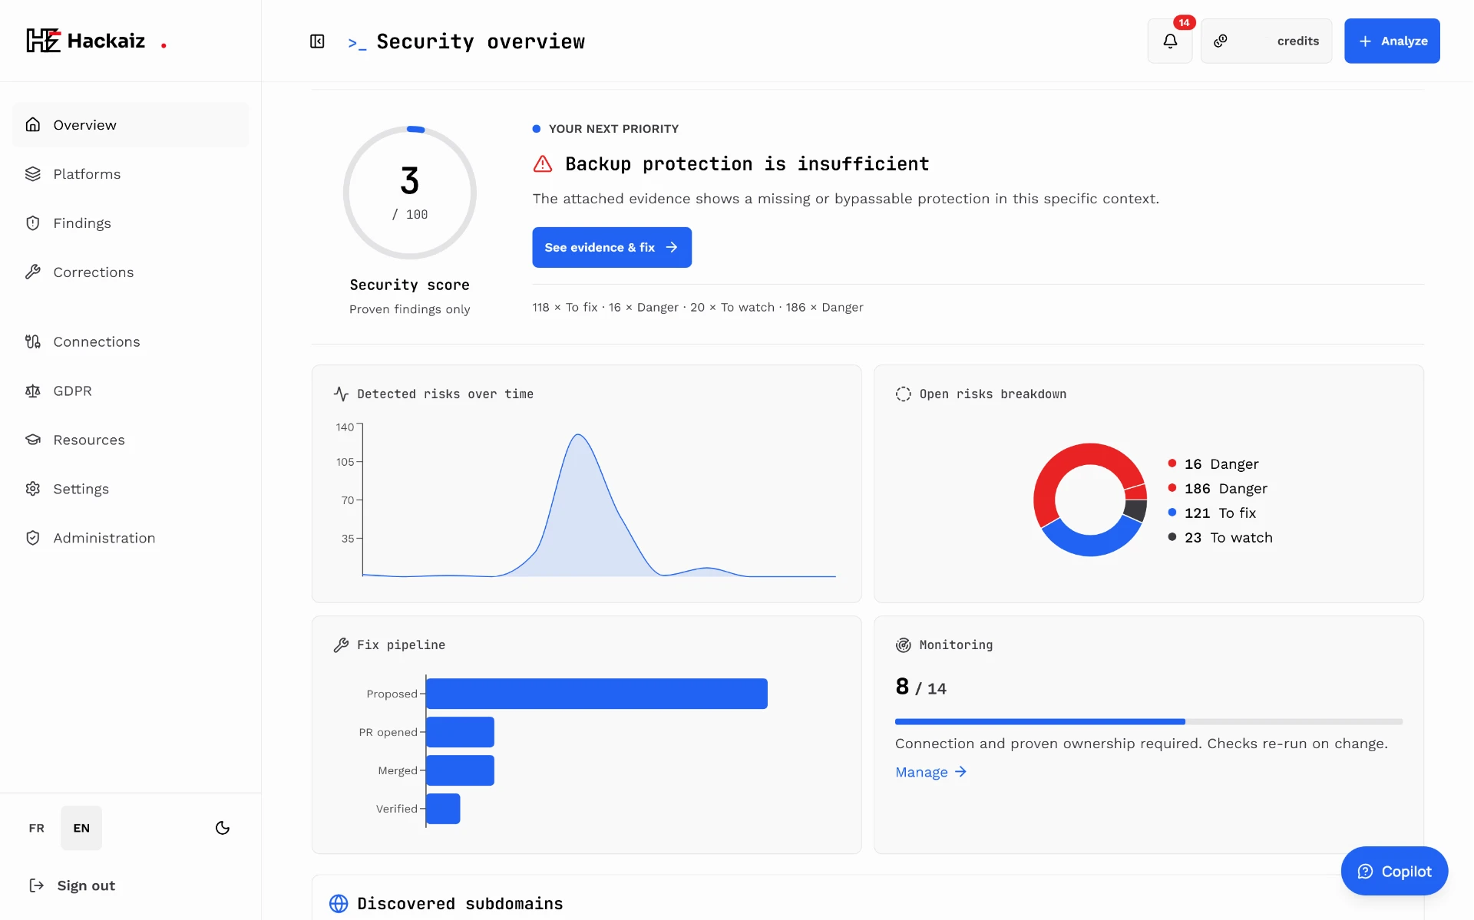Click the '23 To watch' legend entry
Viewport: 1474px width, 920px height.
point(1220,538)
